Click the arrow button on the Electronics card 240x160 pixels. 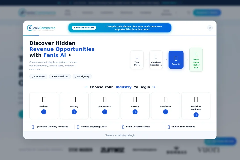click(x=105, y=112)
